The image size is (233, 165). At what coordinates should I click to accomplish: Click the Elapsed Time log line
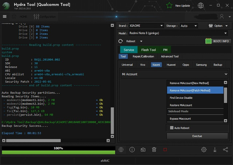point(21,133)
